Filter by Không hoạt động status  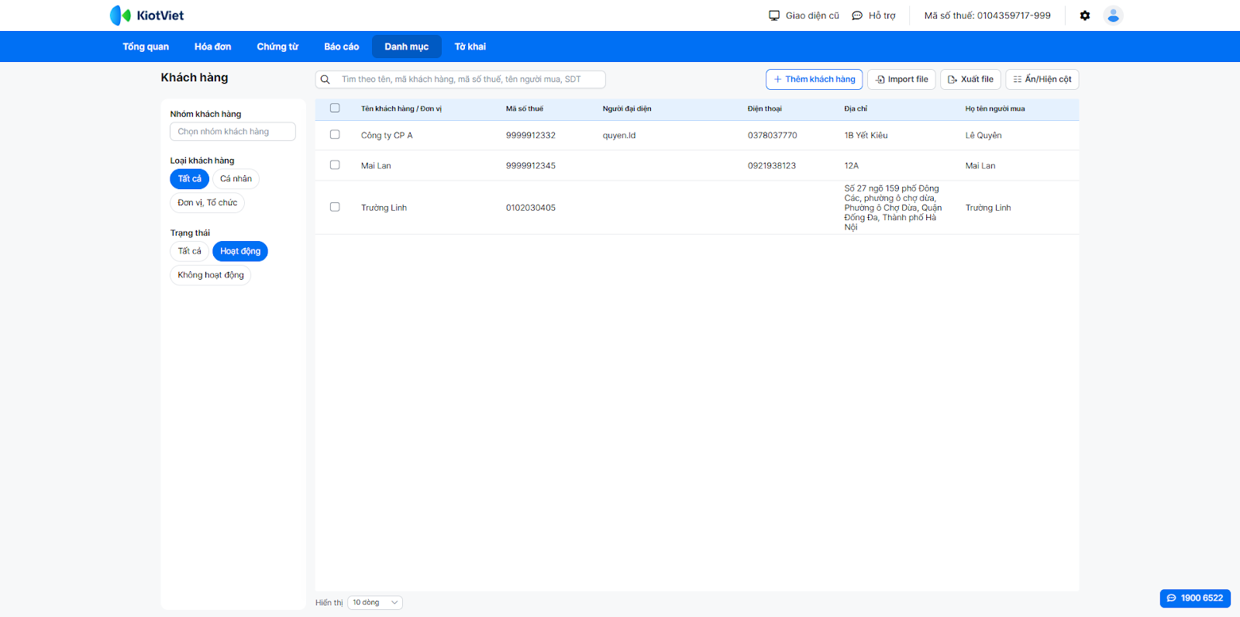click(x=210, y=275)
